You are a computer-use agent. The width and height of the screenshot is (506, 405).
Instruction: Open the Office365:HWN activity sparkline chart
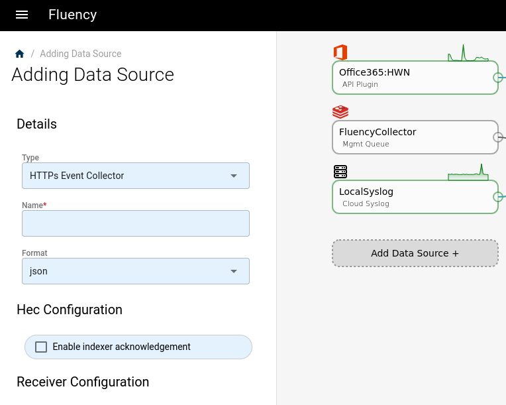(468, 53)
